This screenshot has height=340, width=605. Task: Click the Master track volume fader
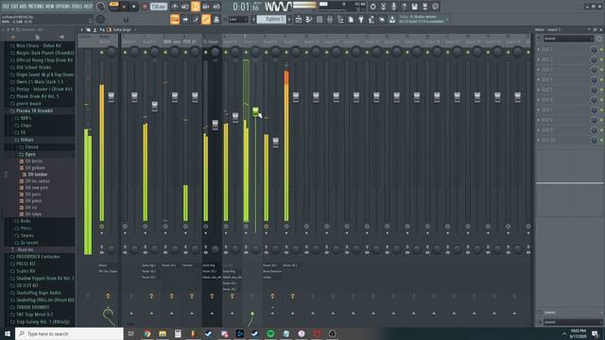pos(112,96)
